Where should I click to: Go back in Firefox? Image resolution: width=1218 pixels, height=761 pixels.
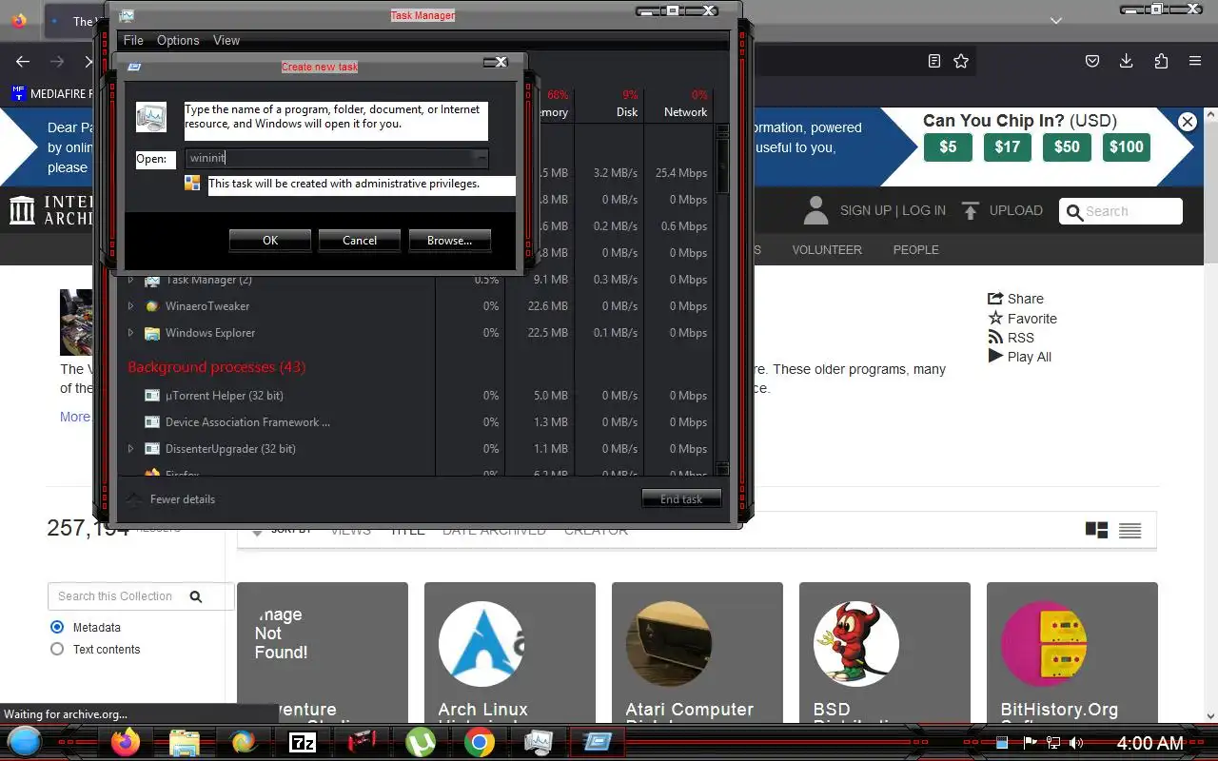[x=23, y=61]
